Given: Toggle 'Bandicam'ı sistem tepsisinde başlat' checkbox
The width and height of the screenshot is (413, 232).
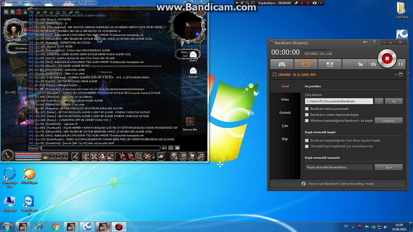Looking at the screenshot, I should (x=307, y=115).
